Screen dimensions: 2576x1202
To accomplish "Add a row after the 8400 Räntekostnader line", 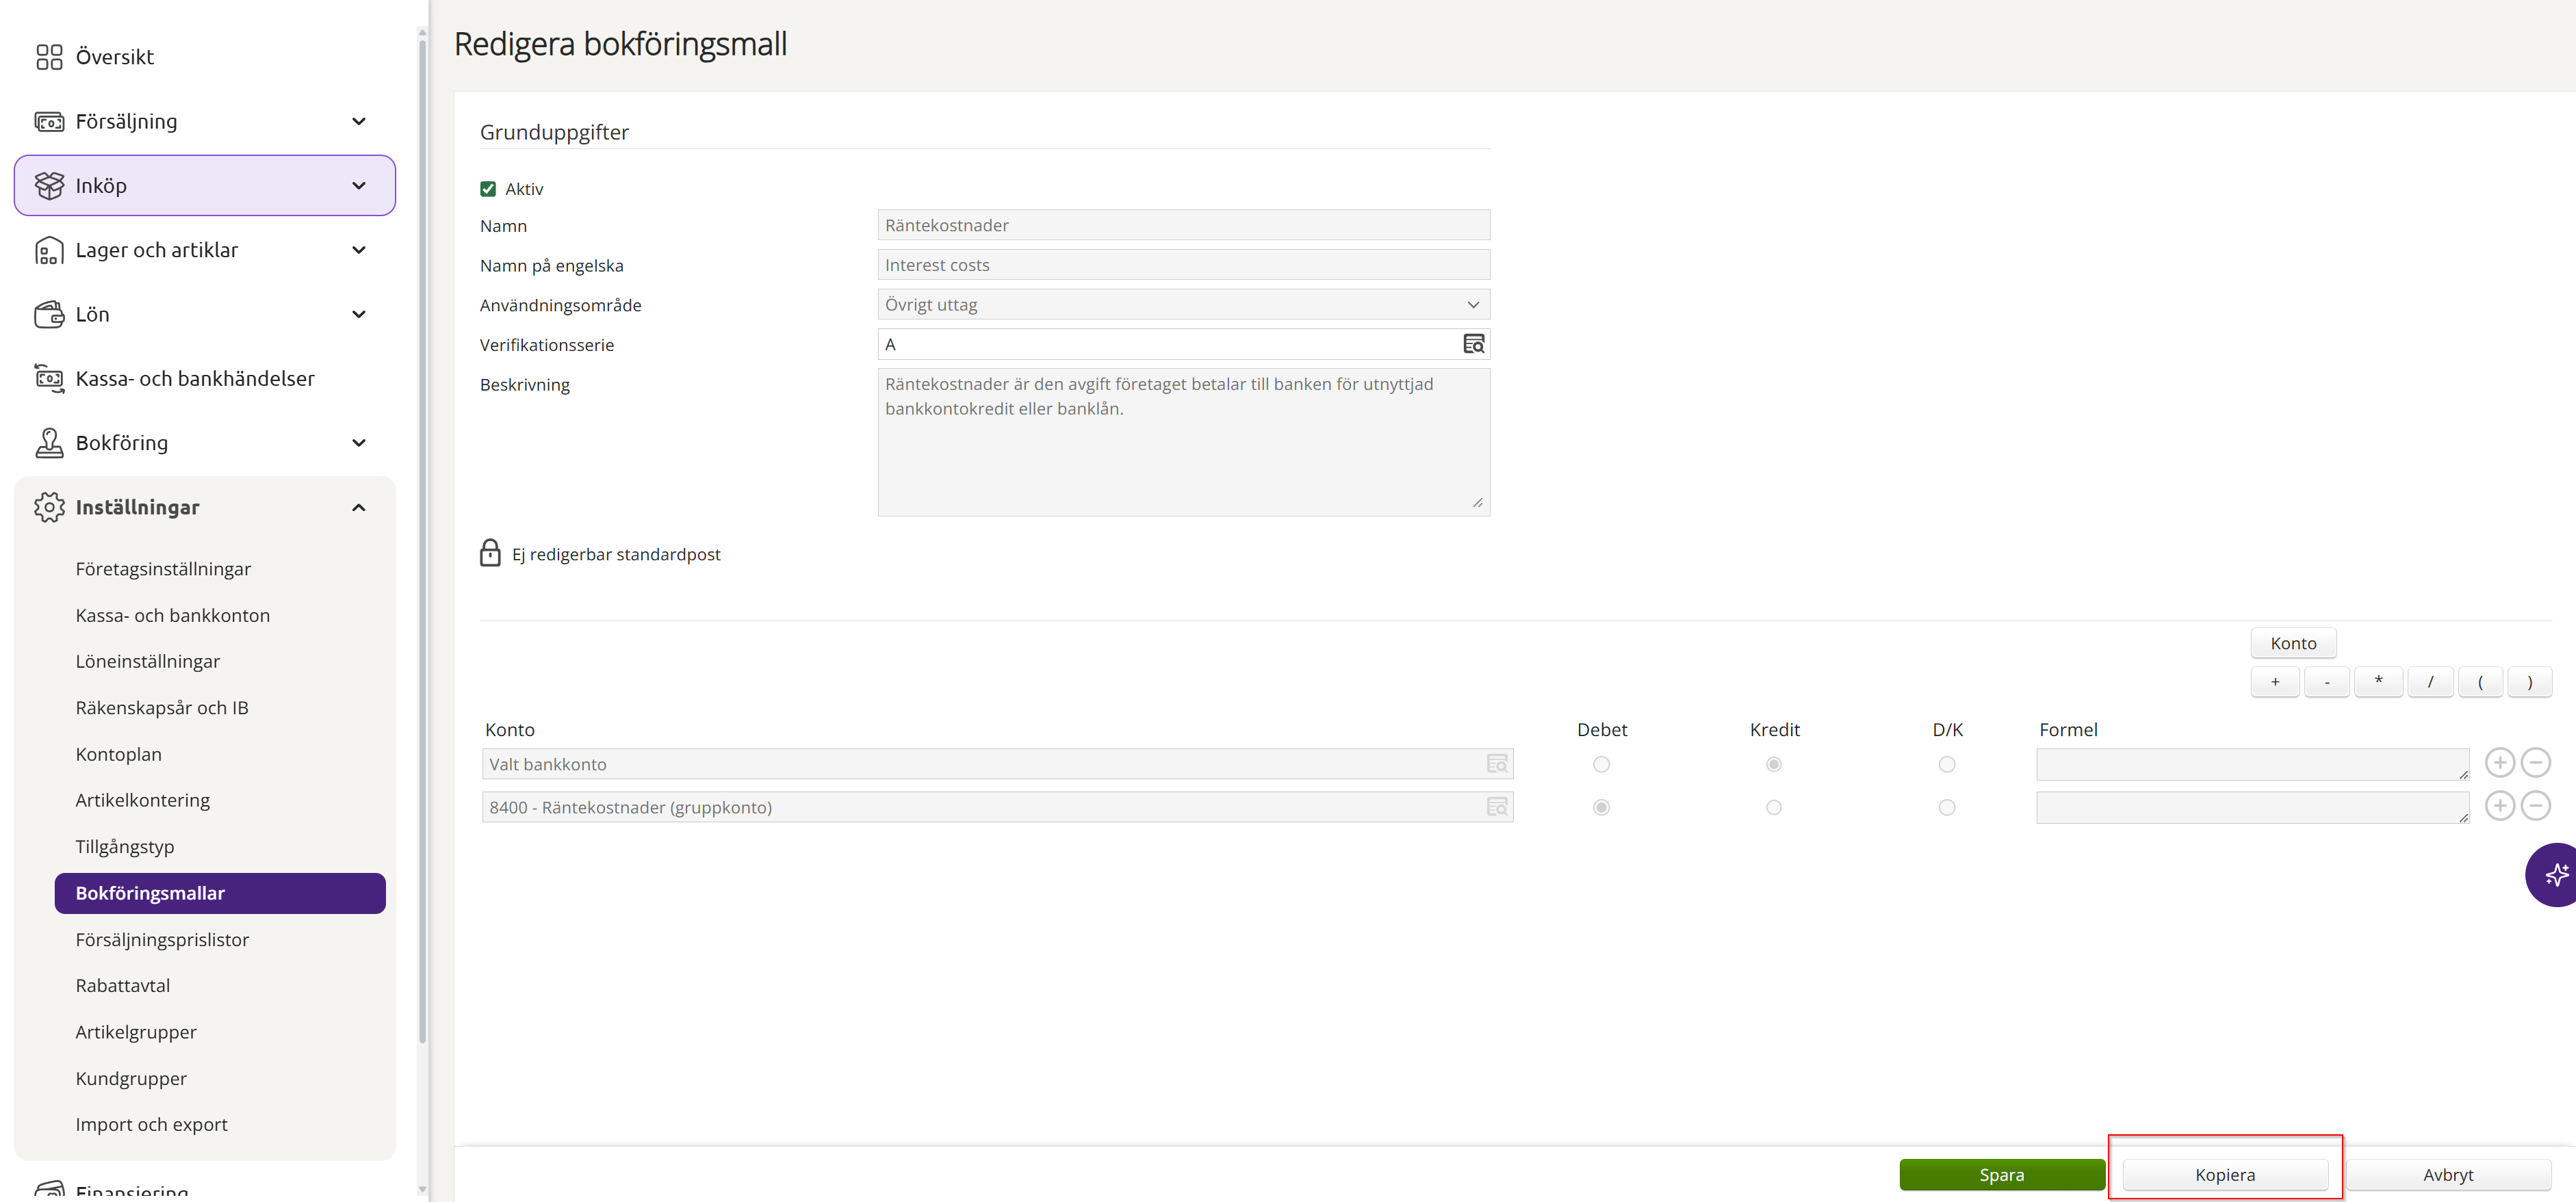I will (2499, 806).
